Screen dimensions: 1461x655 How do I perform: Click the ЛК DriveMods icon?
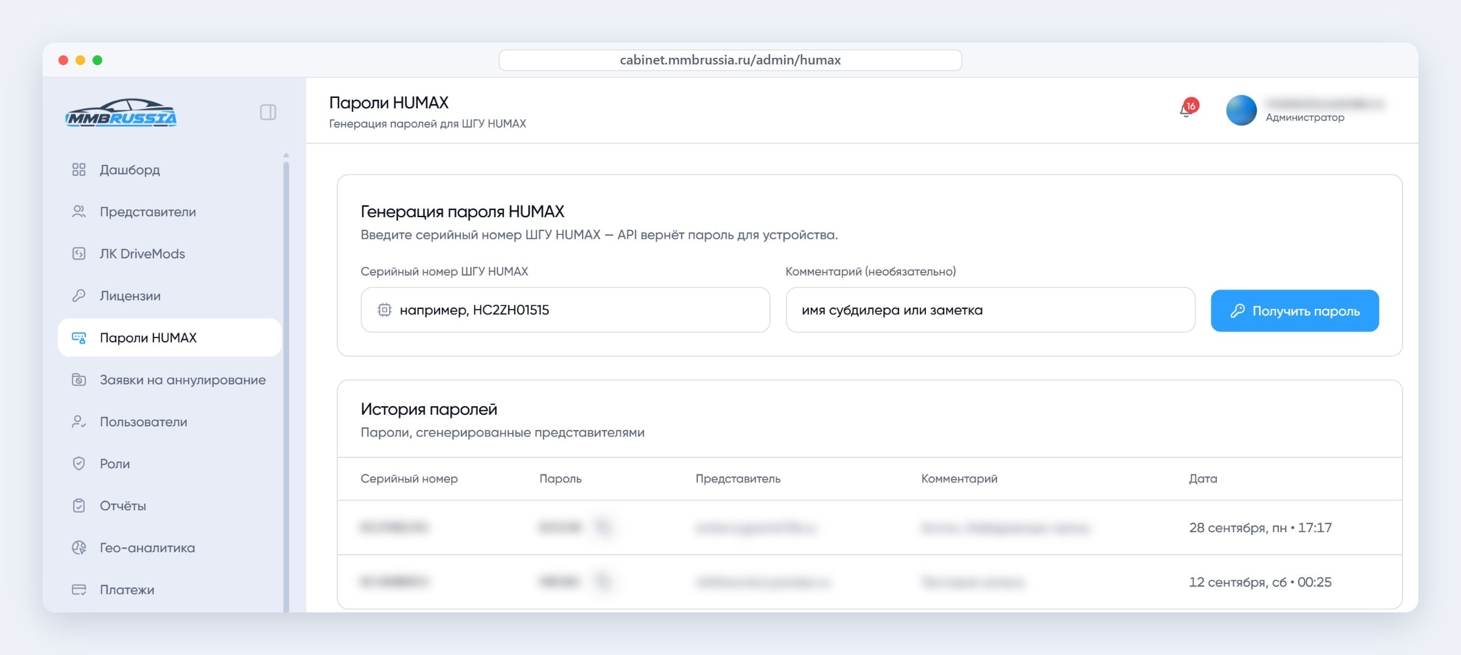point(79,254)
